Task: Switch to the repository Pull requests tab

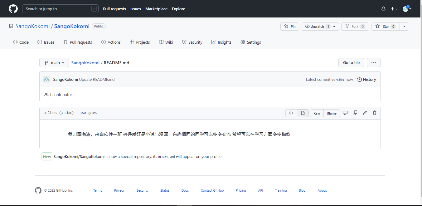Action: (x=78, y=42)
